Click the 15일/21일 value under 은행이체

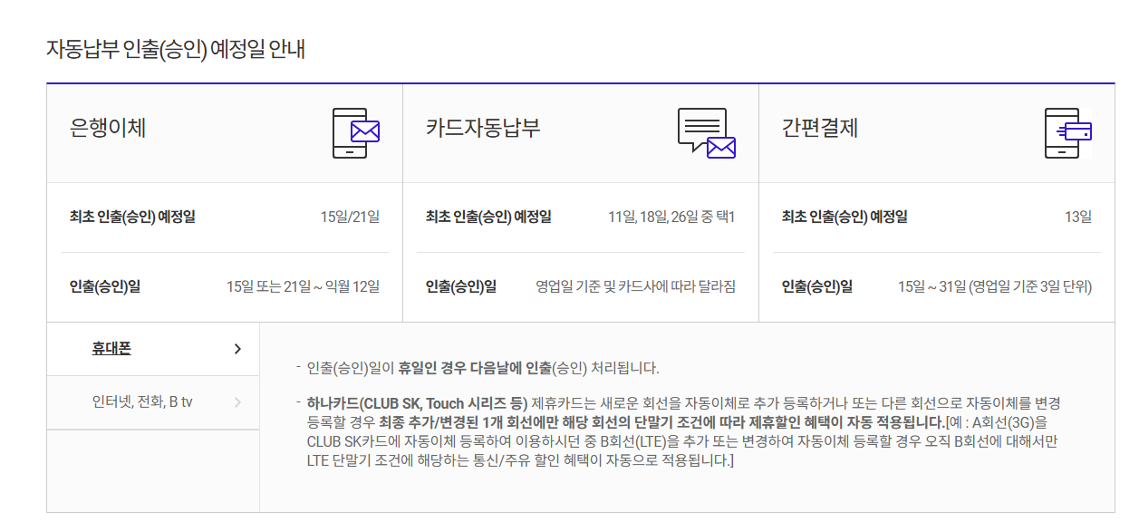[350, 217]
